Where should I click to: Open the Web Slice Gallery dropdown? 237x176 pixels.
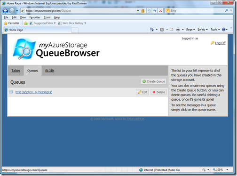(72, 23)
